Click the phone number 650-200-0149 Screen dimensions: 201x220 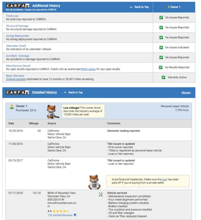[x=56, y=199]
